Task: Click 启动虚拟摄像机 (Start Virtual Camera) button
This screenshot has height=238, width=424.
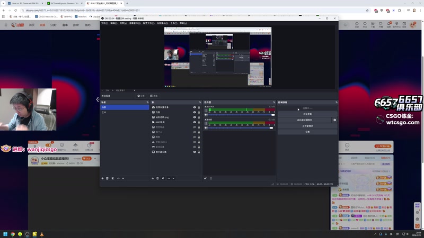Action: [304, 120]
